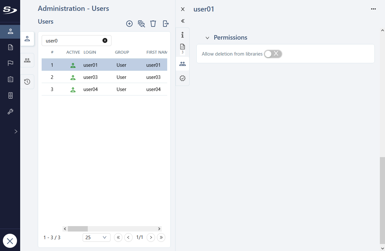The height and width of the screenshot is (251, 385).
Task: Expand the left sidebar navigation
Action: 16,131
